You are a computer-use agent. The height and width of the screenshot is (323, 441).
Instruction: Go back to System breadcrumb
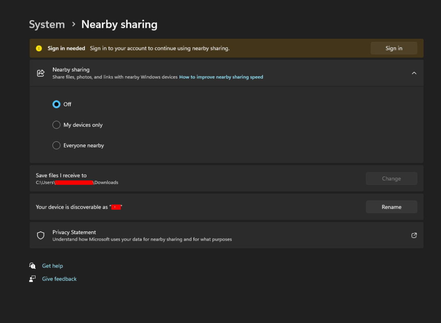(x=47, y=25)
